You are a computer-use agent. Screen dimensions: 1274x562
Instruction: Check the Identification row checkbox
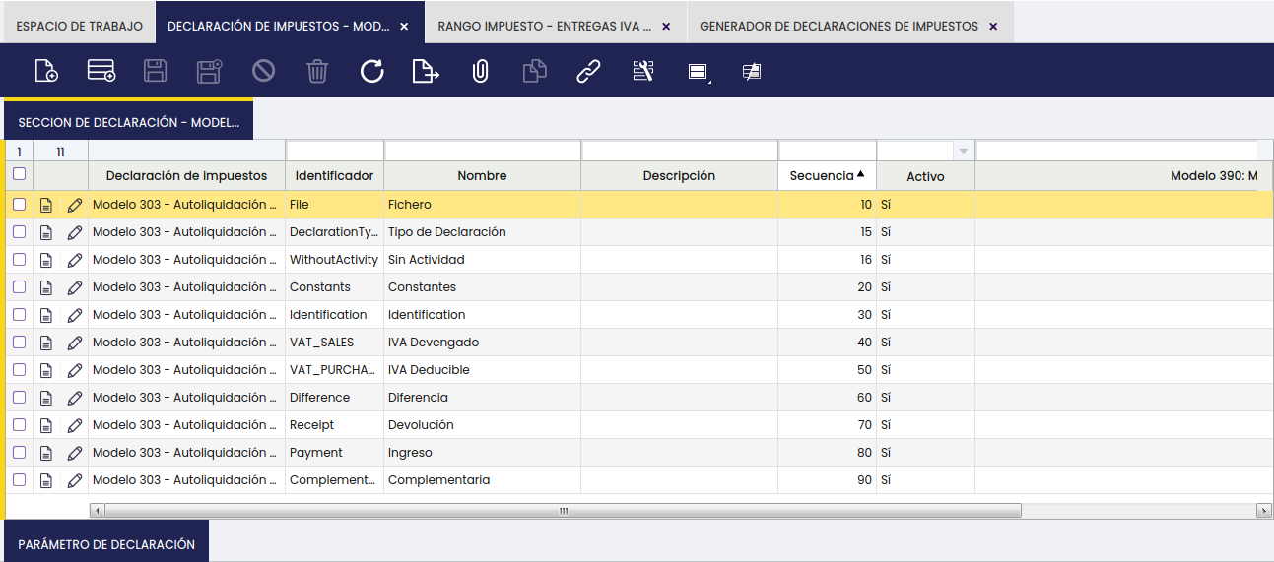pyautogui.click(x=19, y=314)
